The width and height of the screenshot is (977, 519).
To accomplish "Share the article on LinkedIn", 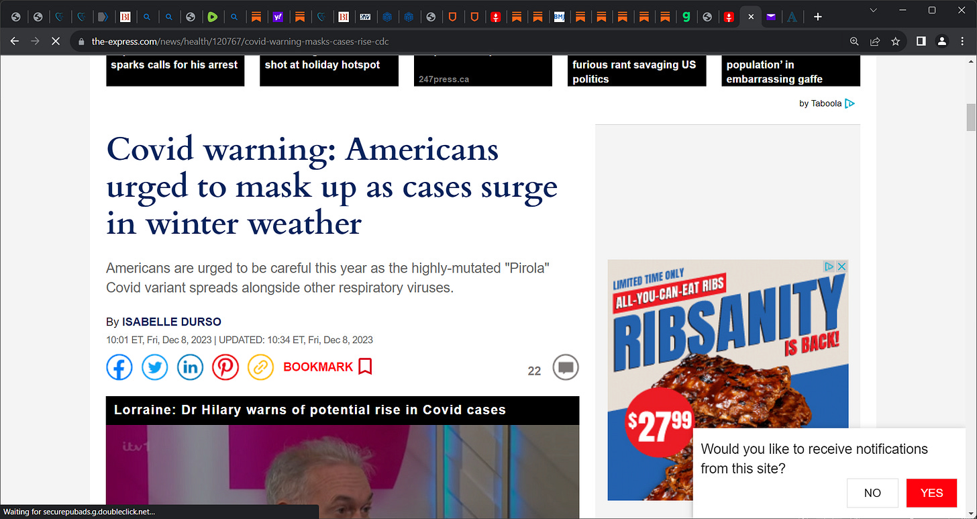I will pyautogui.click(x=190, y=367).
